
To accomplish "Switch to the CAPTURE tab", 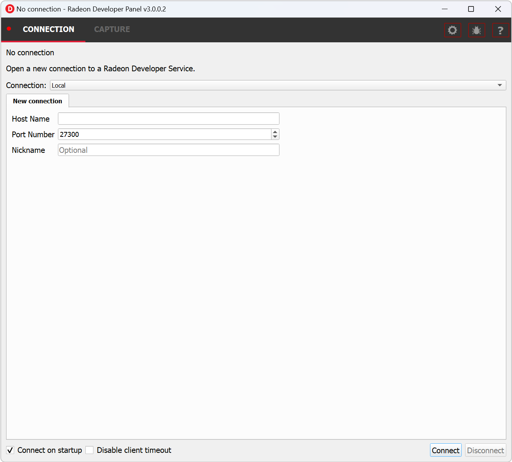I will (112, 29).
